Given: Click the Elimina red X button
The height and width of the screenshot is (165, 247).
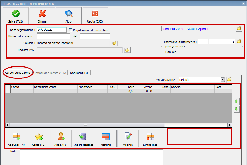Looking at the screenshot, I should coord(42,16).
